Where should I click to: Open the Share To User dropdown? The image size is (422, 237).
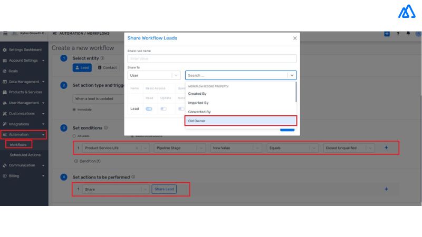(x=154, y=75)
